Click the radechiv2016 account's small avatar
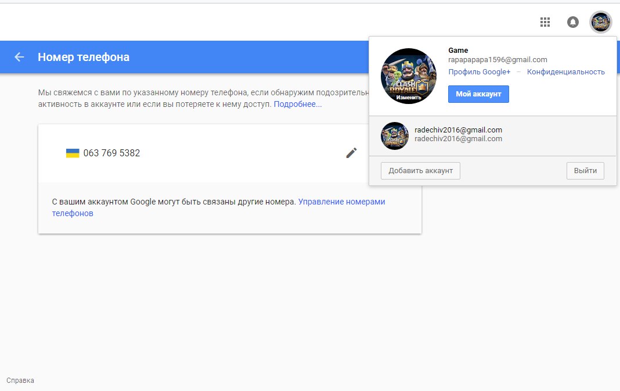The image size is (620, 391). (x=395, y=136)
